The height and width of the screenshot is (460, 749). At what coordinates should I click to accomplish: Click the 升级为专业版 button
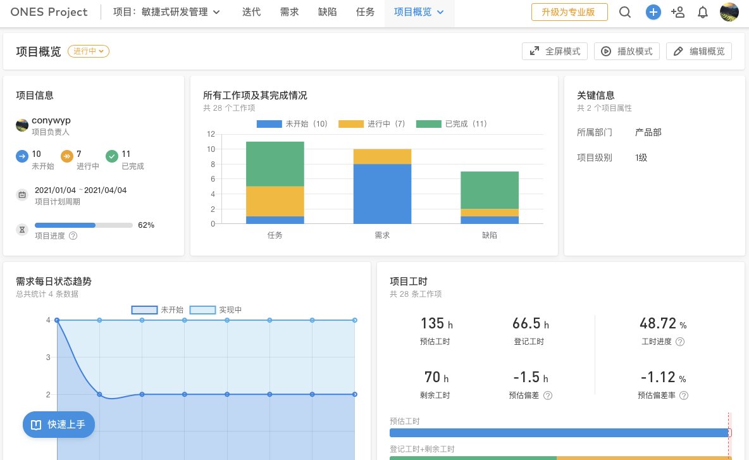(x=569, y=12)
